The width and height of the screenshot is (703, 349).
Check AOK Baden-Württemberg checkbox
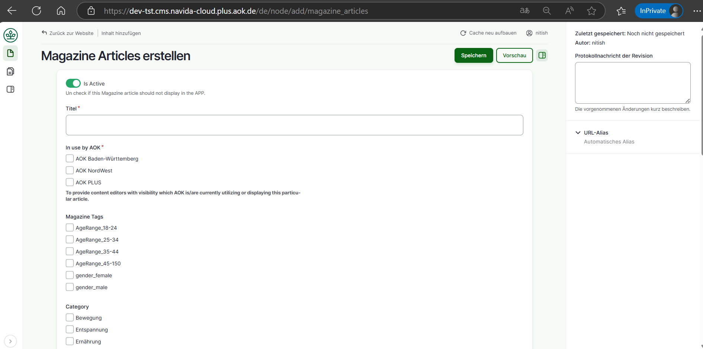pyautogui.click(x=70, y=158)
